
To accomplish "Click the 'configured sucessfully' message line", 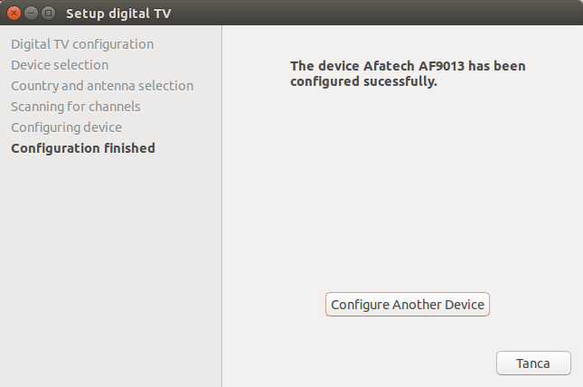I will pyautogui.click(x=363, y=81).
